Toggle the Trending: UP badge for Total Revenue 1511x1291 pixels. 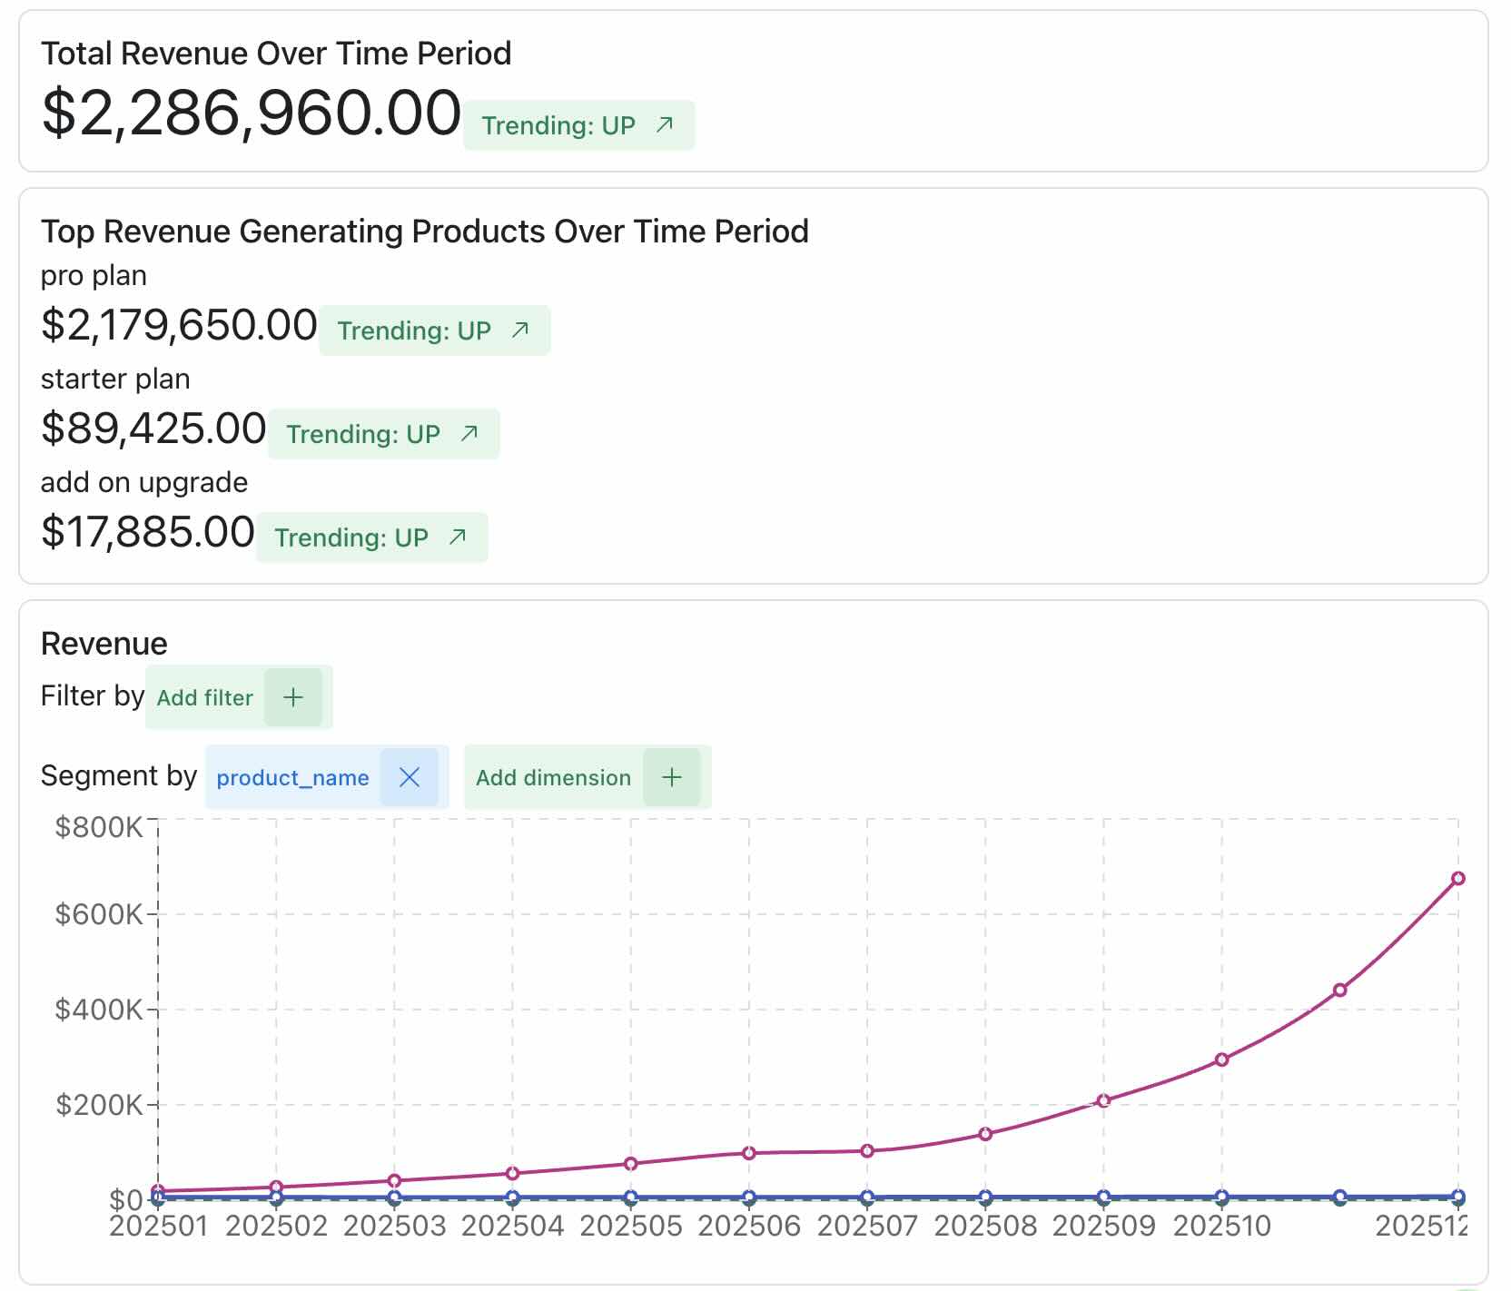coord(578,125)
